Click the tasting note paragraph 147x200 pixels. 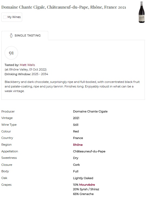pos(72,86)
